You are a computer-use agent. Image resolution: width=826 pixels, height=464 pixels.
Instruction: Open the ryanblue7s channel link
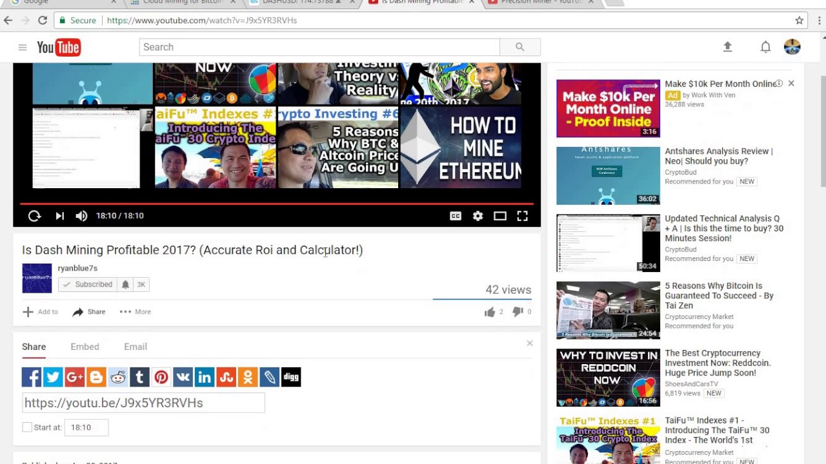77,268
